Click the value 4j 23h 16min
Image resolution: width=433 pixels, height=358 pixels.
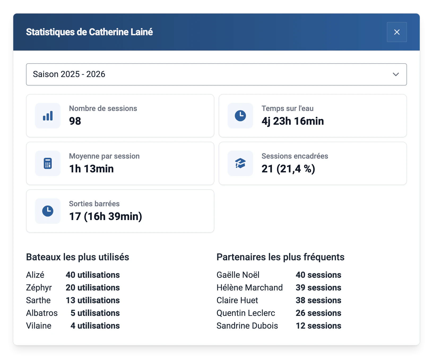pyautogui.click(x=293, y=121)
